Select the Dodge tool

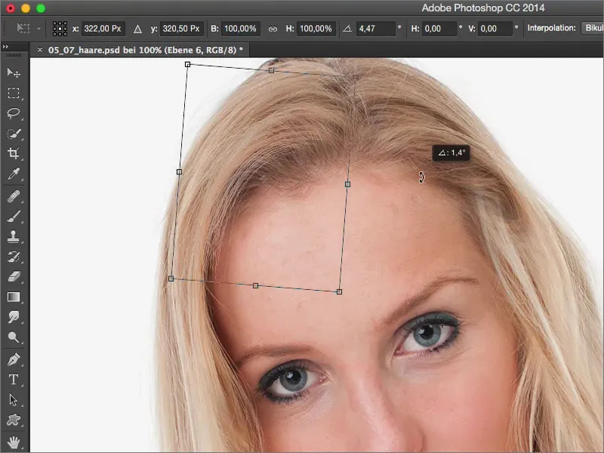pos(14,337)
